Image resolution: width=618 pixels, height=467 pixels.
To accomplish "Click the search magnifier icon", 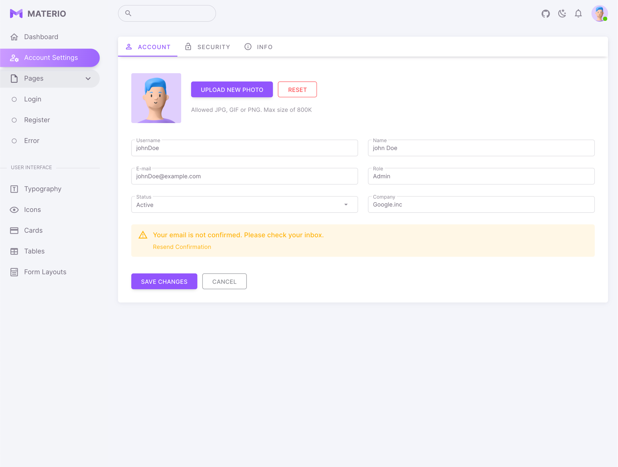I will [x=128, y=13].
